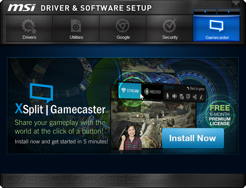Click the XSplit Gamecaster title text
The image size is (246, 188).
pos(60,109)
